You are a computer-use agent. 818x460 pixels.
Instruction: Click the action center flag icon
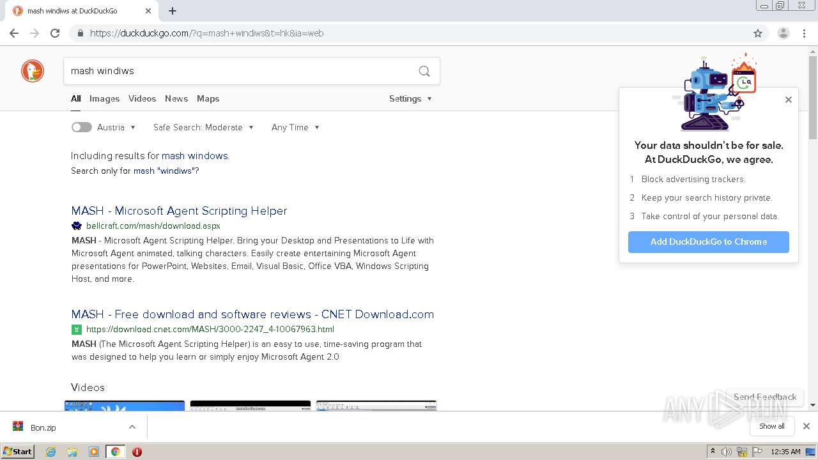[757, 452]
